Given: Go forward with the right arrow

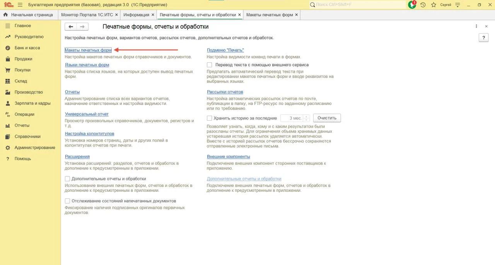Looking at the screenshot, I should tap(82, 27).
